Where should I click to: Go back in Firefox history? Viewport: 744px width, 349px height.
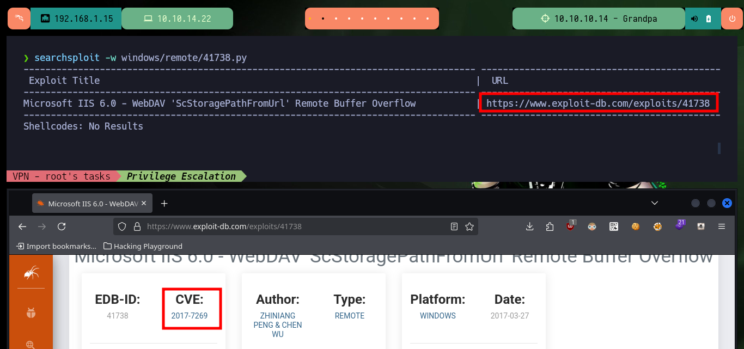[22, 226]
